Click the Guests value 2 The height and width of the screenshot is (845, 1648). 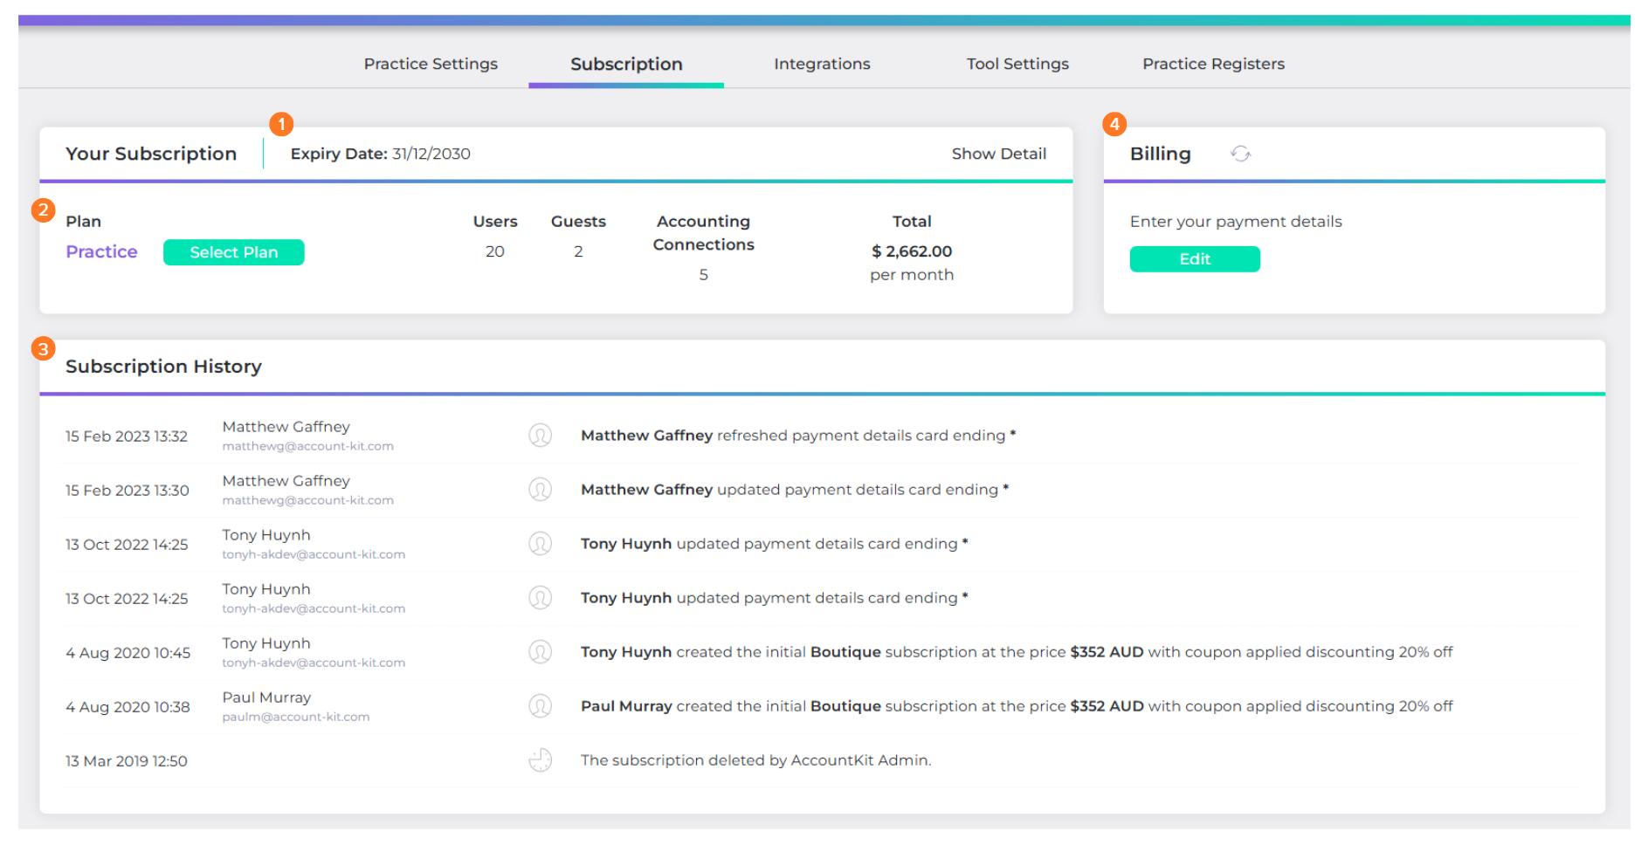pos(578,251)
